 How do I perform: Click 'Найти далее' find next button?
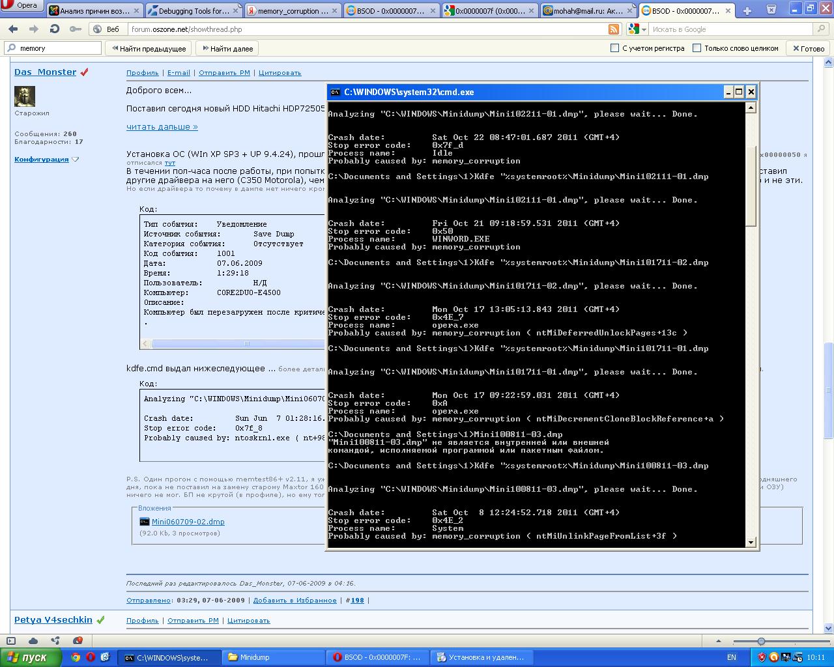(x=227, y=48)
